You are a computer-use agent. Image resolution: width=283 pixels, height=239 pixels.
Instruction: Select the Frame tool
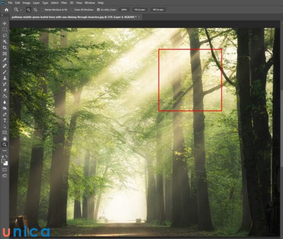click(5, 54)
